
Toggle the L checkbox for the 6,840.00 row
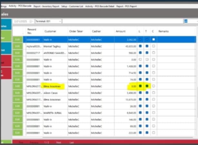(140, 113)
